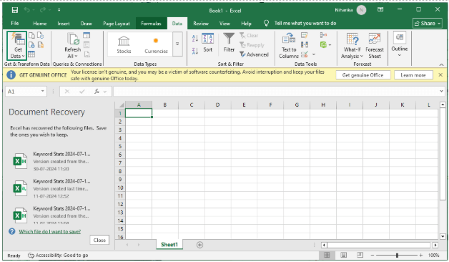
Task: Open Data Validation dropdown arrow
Action: click(314, 54)
